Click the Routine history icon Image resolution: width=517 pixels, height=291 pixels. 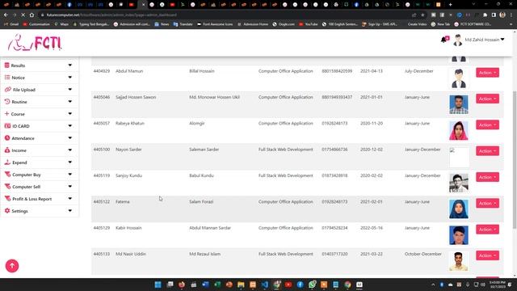click(7, 102)
